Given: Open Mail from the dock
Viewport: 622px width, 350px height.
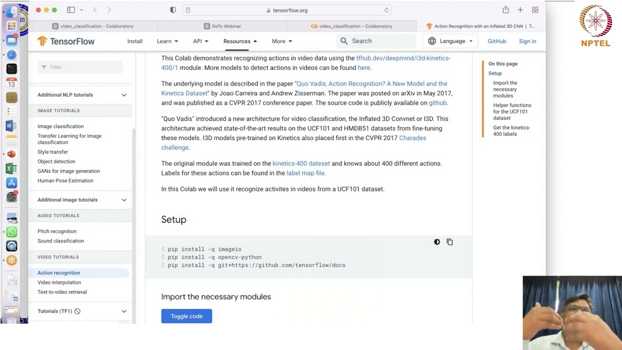Looking at the screenshot, I should [x=12, y=40].
